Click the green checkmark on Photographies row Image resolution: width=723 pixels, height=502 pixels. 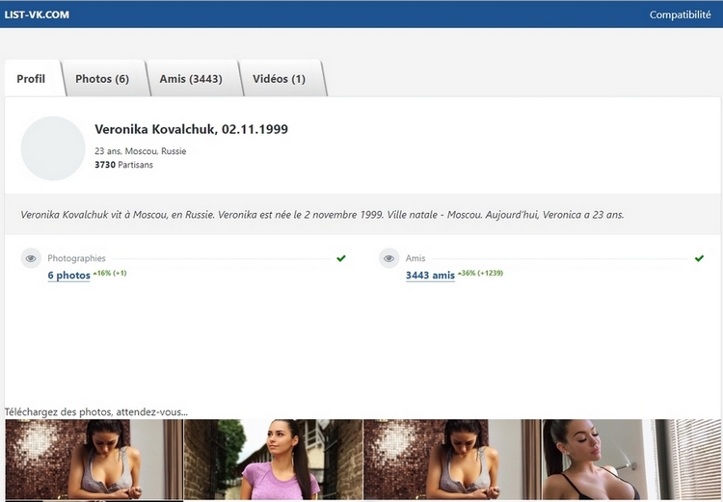(x=341, y=258)
